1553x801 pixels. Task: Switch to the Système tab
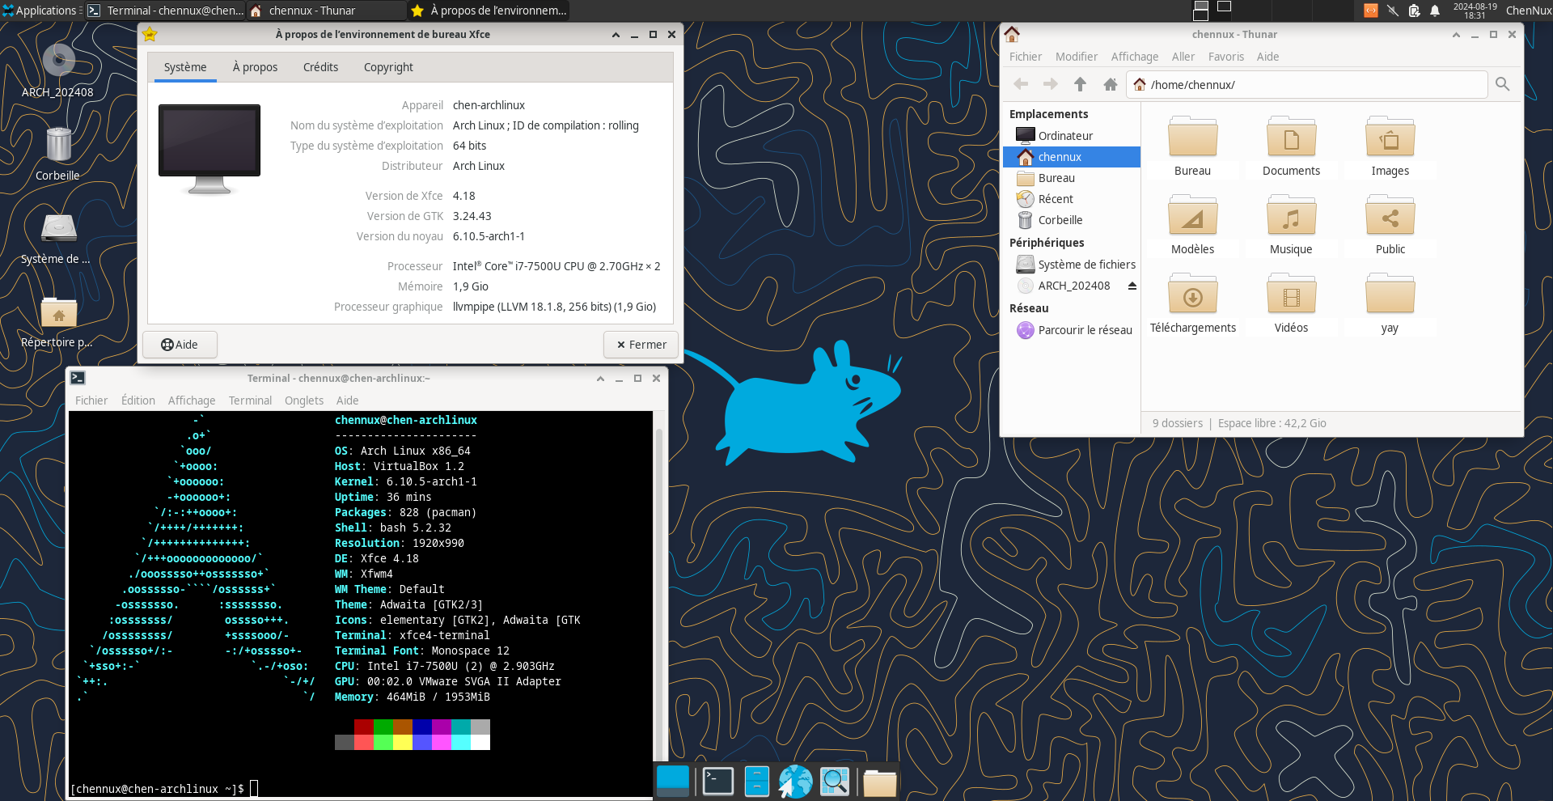point(185,67)
